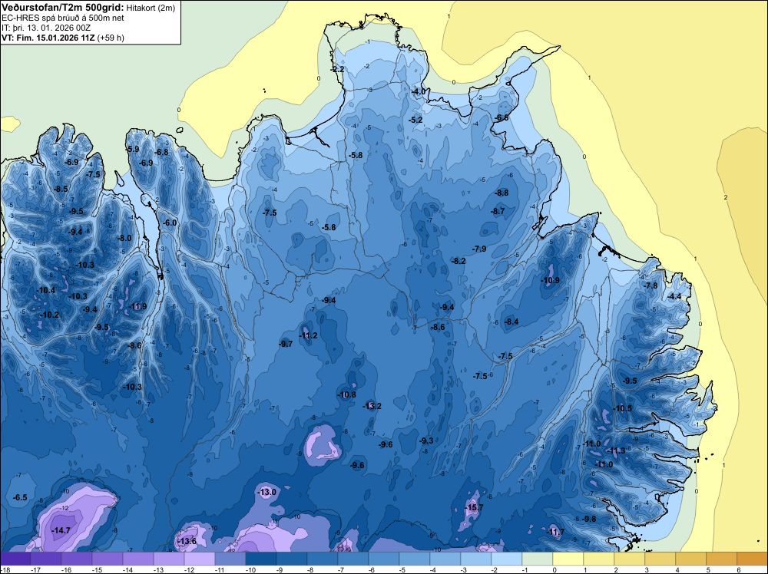Click the valid time 'VT: Fim. 15.01.2026 11Z'

pos(48,38)
